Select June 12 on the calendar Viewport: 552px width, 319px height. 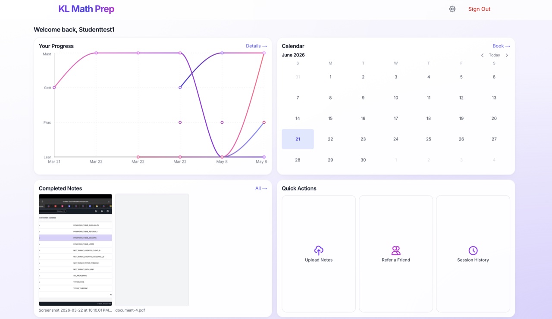(x=461, y=98)
